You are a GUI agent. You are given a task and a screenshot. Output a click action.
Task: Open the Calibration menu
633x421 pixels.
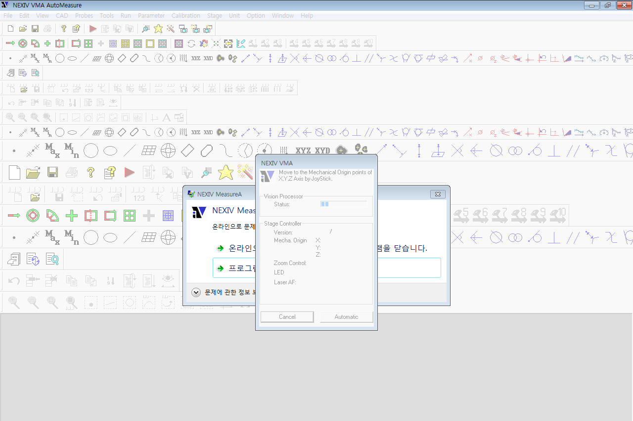click(186, 15)
